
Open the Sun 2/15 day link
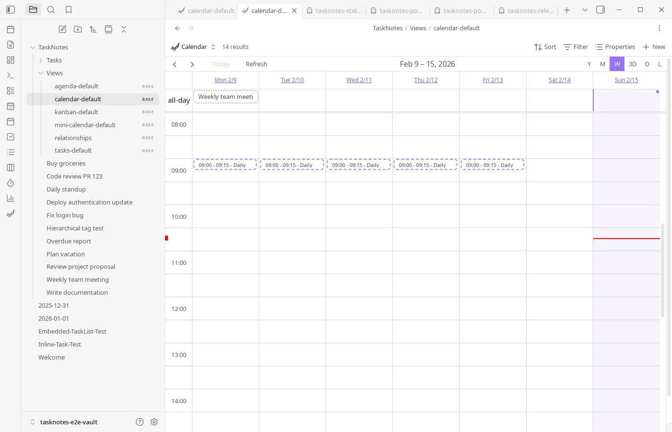tap(626, 80)
